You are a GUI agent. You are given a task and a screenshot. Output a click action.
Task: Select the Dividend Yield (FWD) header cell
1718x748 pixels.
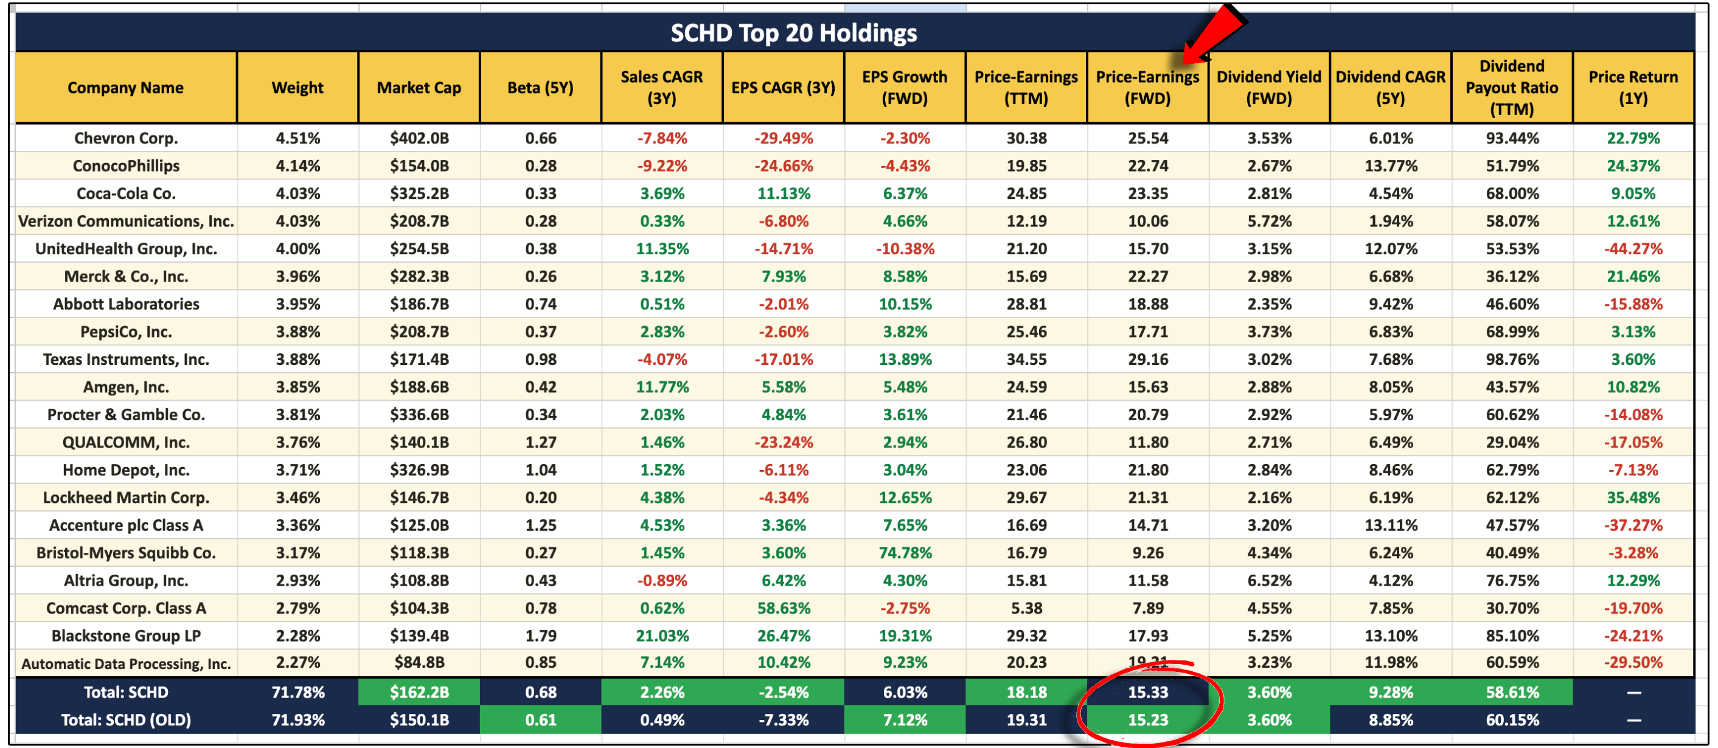(1268, 88)
